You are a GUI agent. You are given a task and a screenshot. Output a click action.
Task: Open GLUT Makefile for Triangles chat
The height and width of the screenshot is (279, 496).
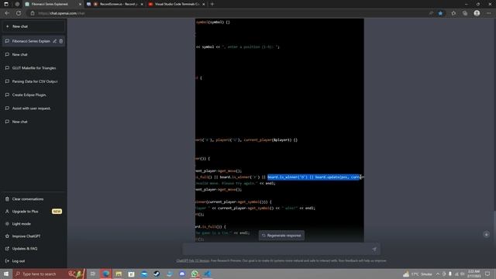(x=33, y=68)
